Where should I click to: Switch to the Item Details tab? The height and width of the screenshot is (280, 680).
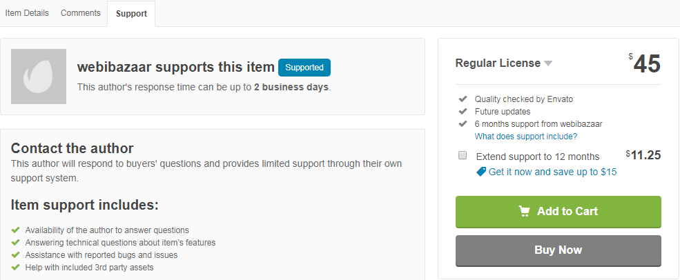click(27, 13)
